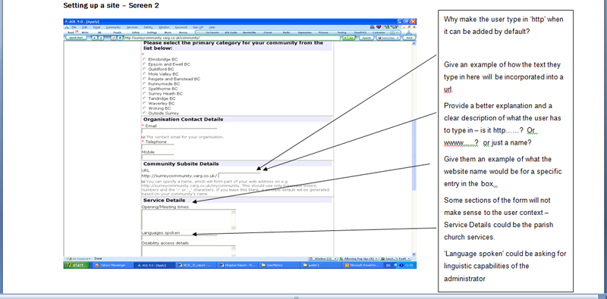Click the Go button beside the address bar

(x=351, y=38)
